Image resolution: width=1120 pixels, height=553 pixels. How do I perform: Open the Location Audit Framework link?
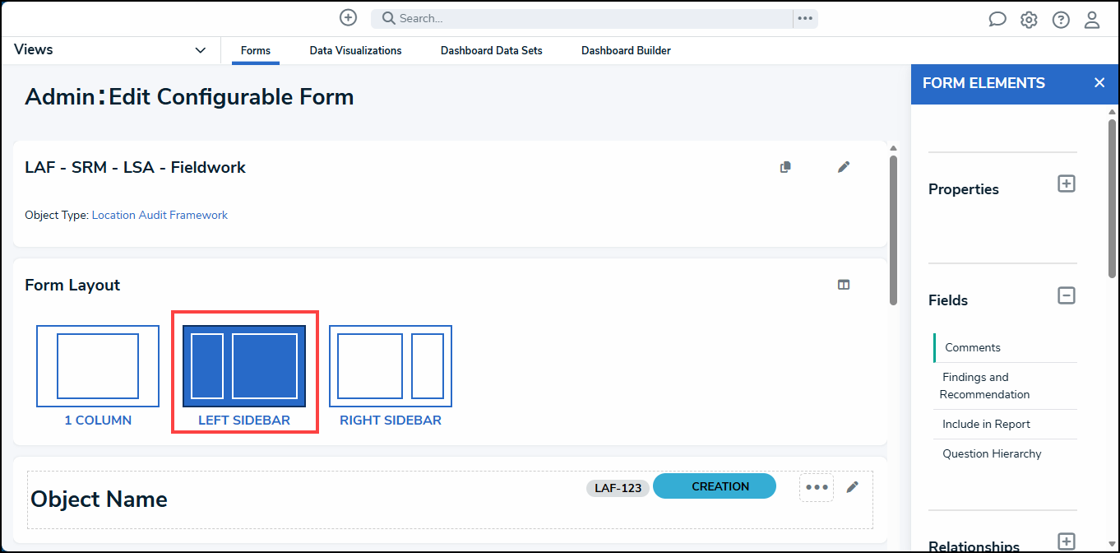160,215
